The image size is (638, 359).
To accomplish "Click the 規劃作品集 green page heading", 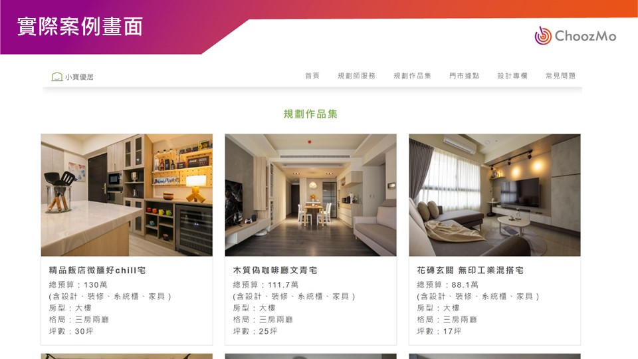I will (x=310, y=114).
